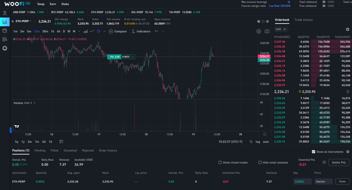Select line chart style icon
Screen dimensions: 352x190
[92, 31]
